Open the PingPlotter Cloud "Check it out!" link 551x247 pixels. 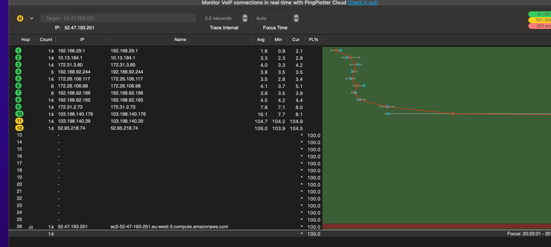363,3
